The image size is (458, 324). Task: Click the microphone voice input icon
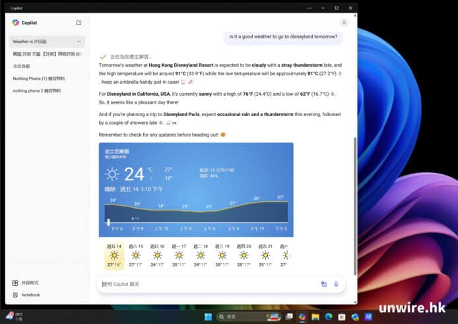coord(336,284)
